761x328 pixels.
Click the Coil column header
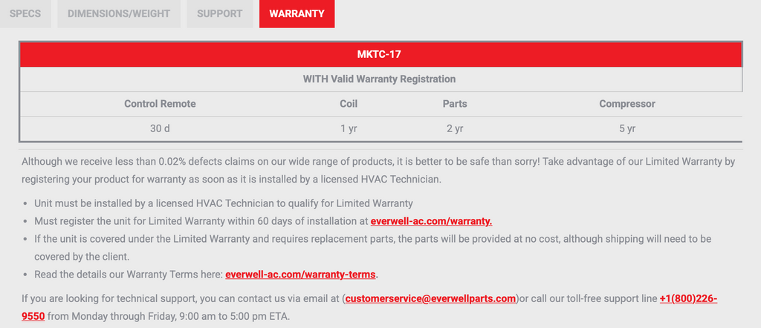[x=349, y=104]
